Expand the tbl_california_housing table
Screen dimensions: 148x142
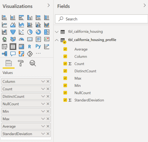coord(57,32)
